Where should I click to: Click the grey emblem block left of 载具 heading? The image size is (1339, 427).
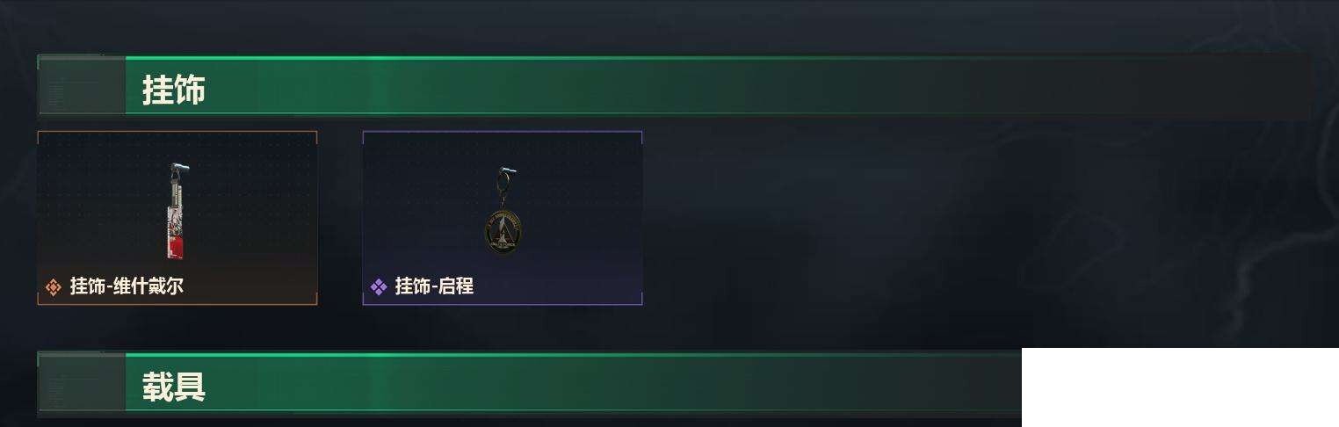pyautogui.click(x=81, y=383)
